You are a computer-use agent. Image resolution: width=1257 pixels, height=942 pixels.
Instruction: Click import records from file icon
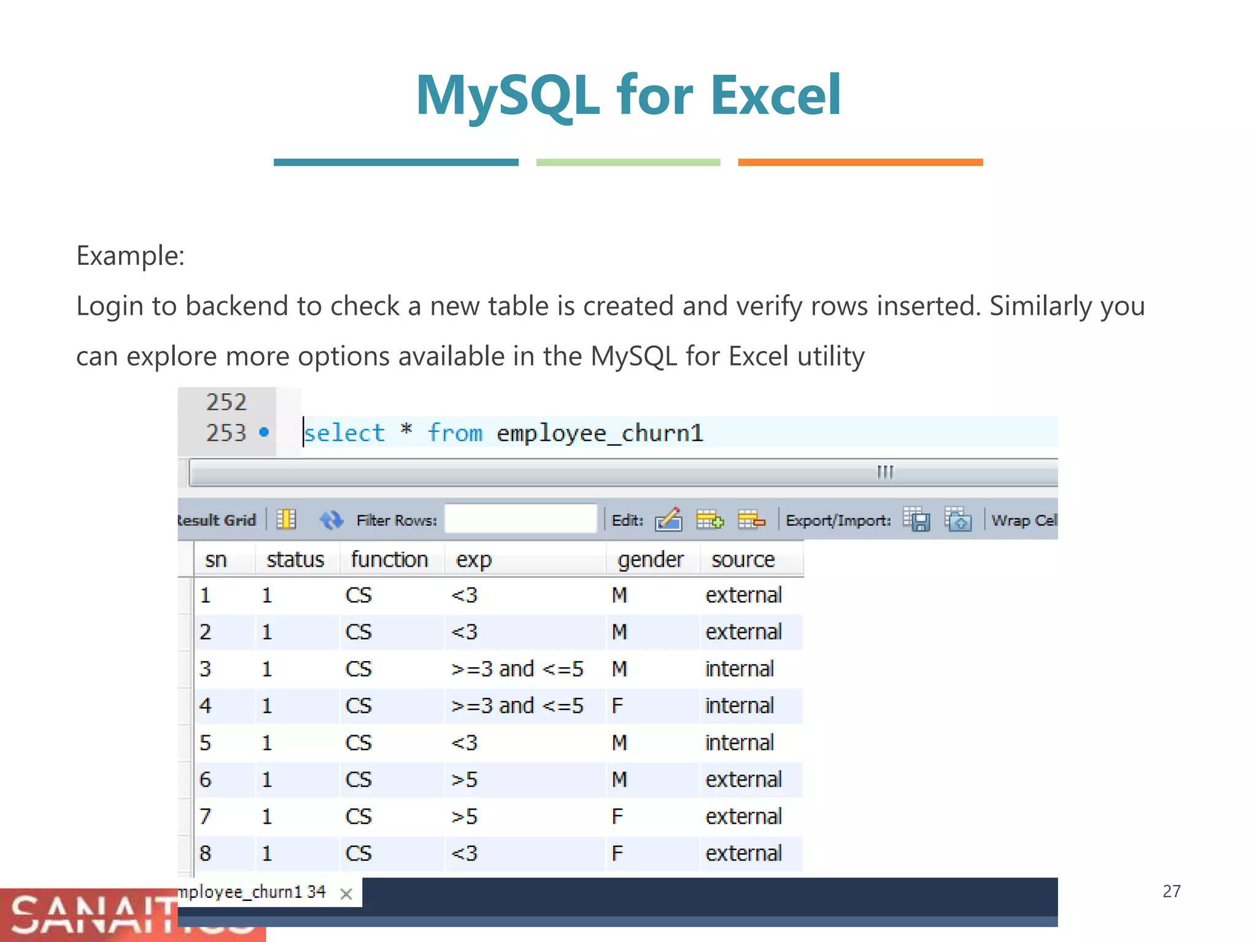(957, 519)
